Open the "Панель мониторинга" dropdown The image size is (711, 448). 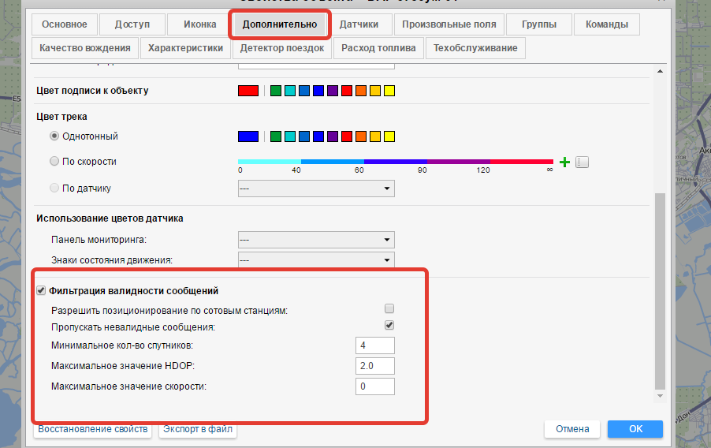(316, 240)
